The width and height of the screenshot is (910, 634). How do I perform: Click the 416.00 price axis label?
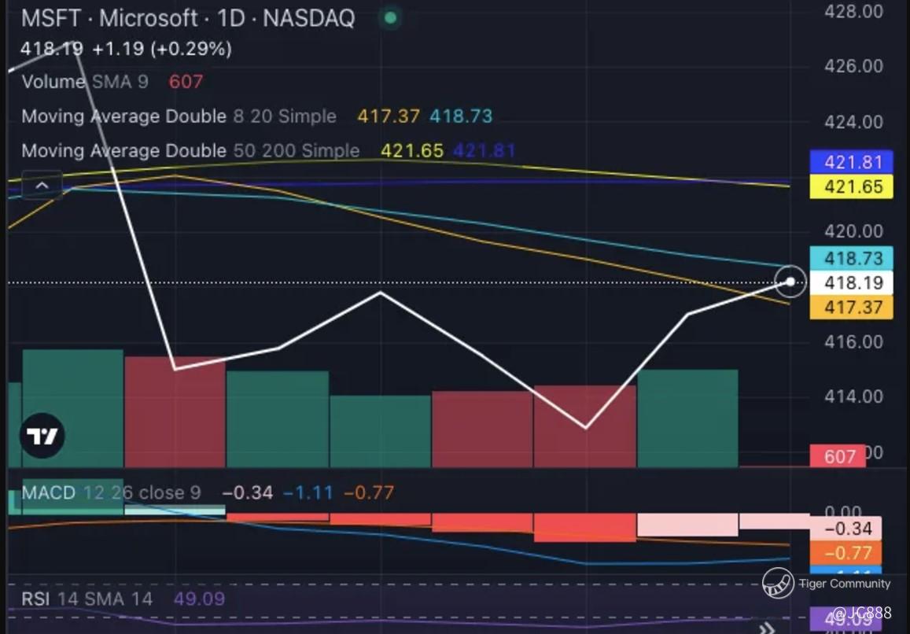pyautogui.click(x=853, y=341)
